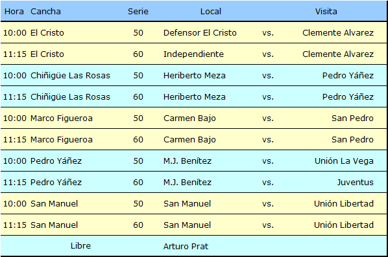Select the Local column header
The height and width of the screenshot is (257, 388).
[x=211, y=12]
